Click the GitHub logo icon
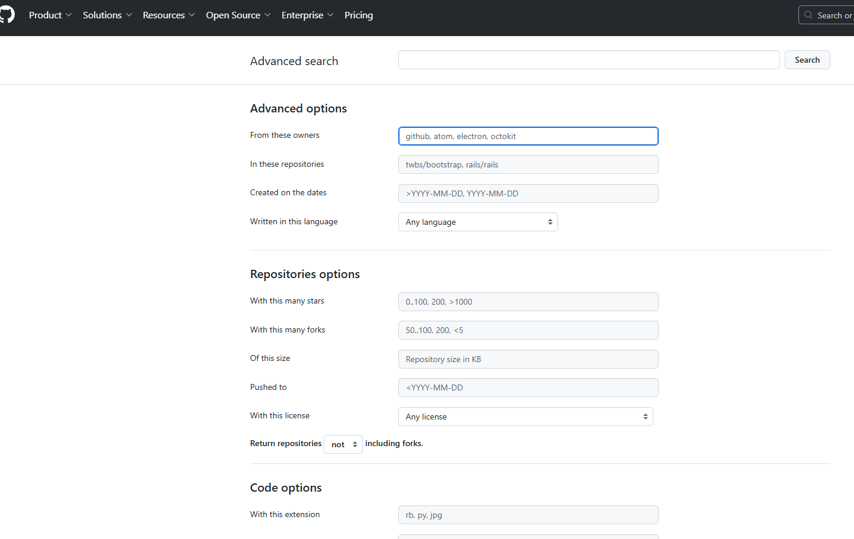Viewport: 854px width, 539px height. tap(7, 15)
